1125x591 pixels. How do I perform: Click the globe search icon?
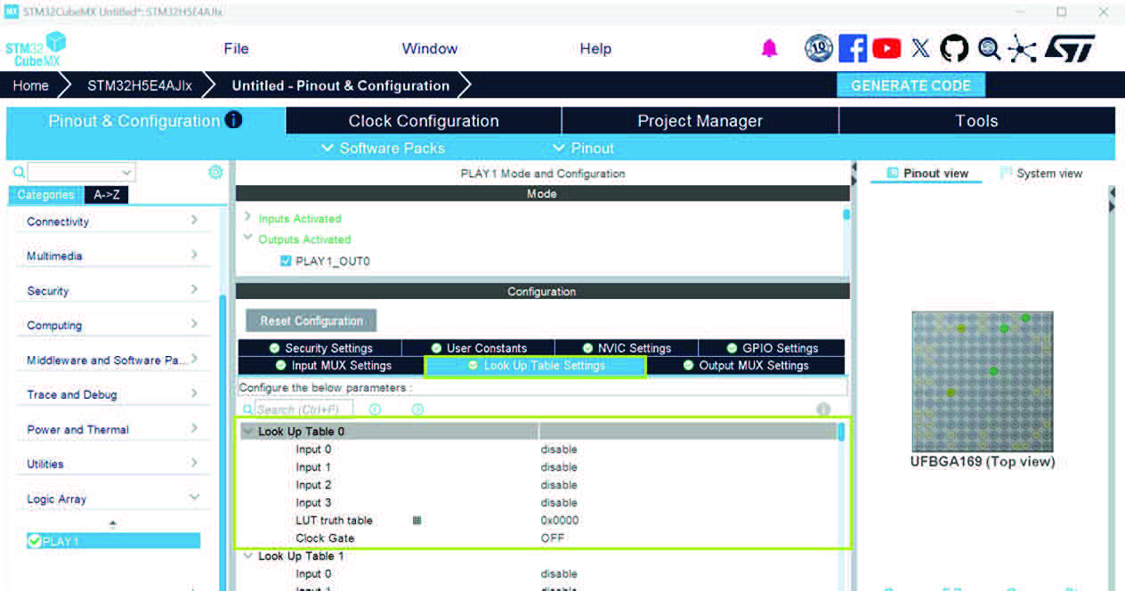tap(989, 48)
